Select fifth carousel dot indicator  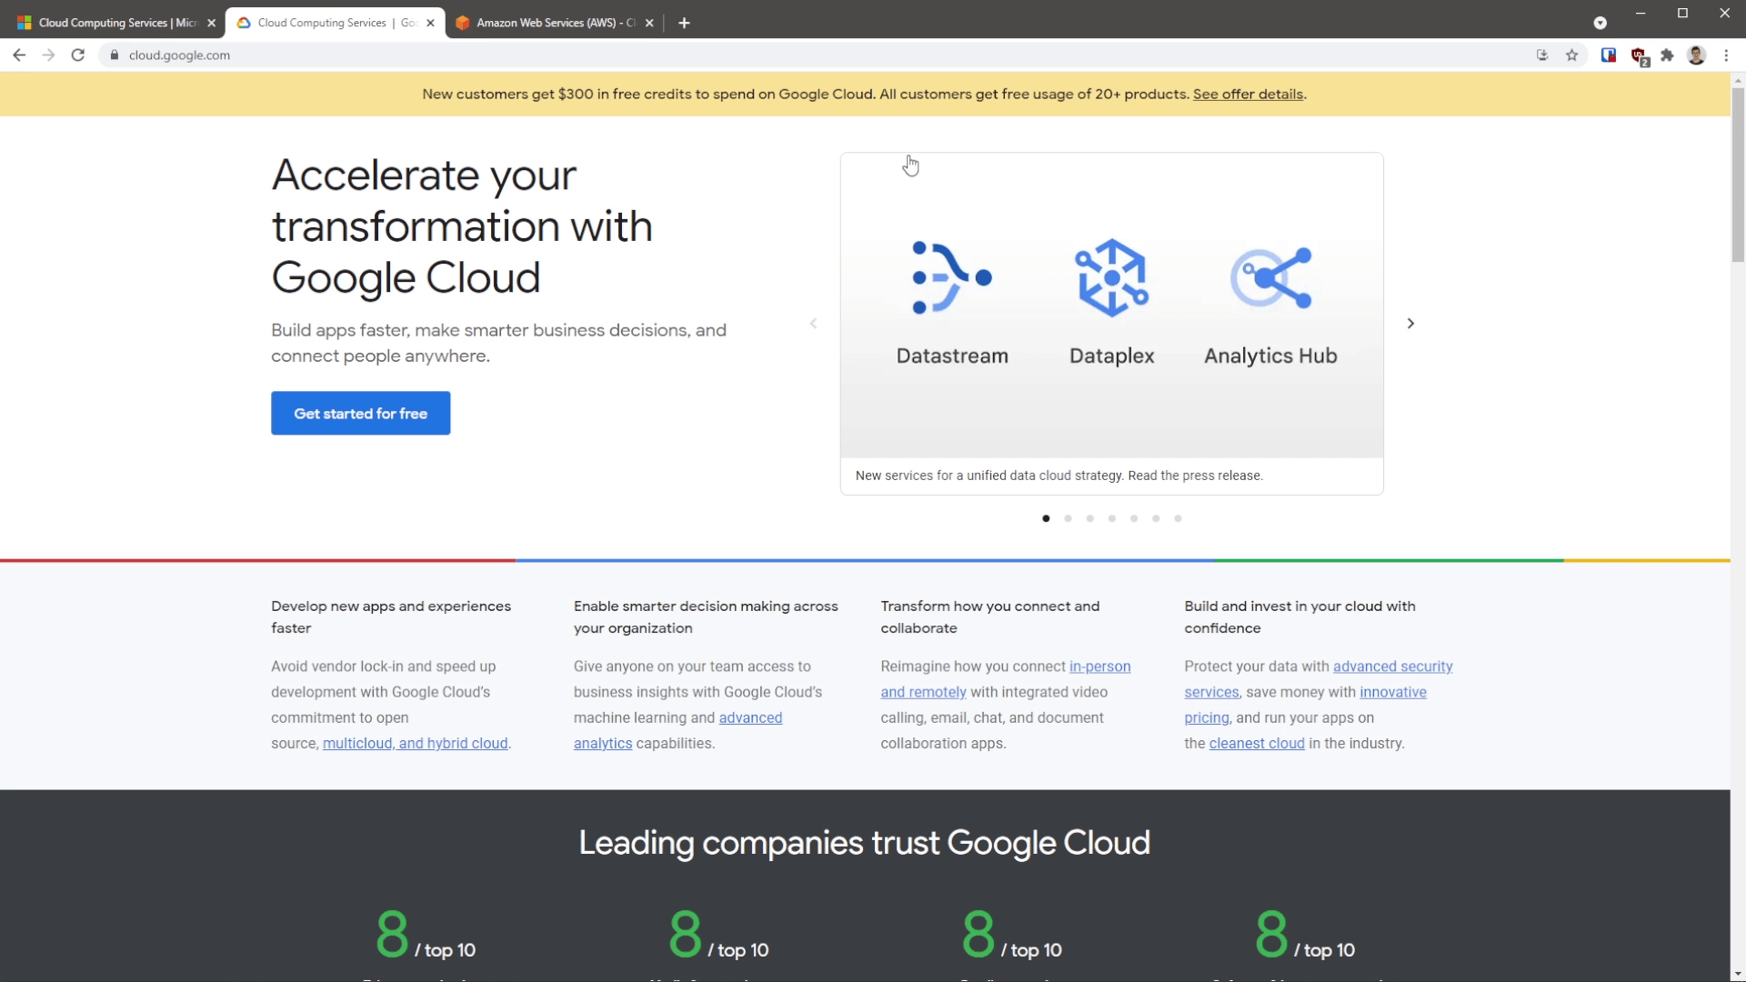pyautogui.click(x=1134, y=518)
